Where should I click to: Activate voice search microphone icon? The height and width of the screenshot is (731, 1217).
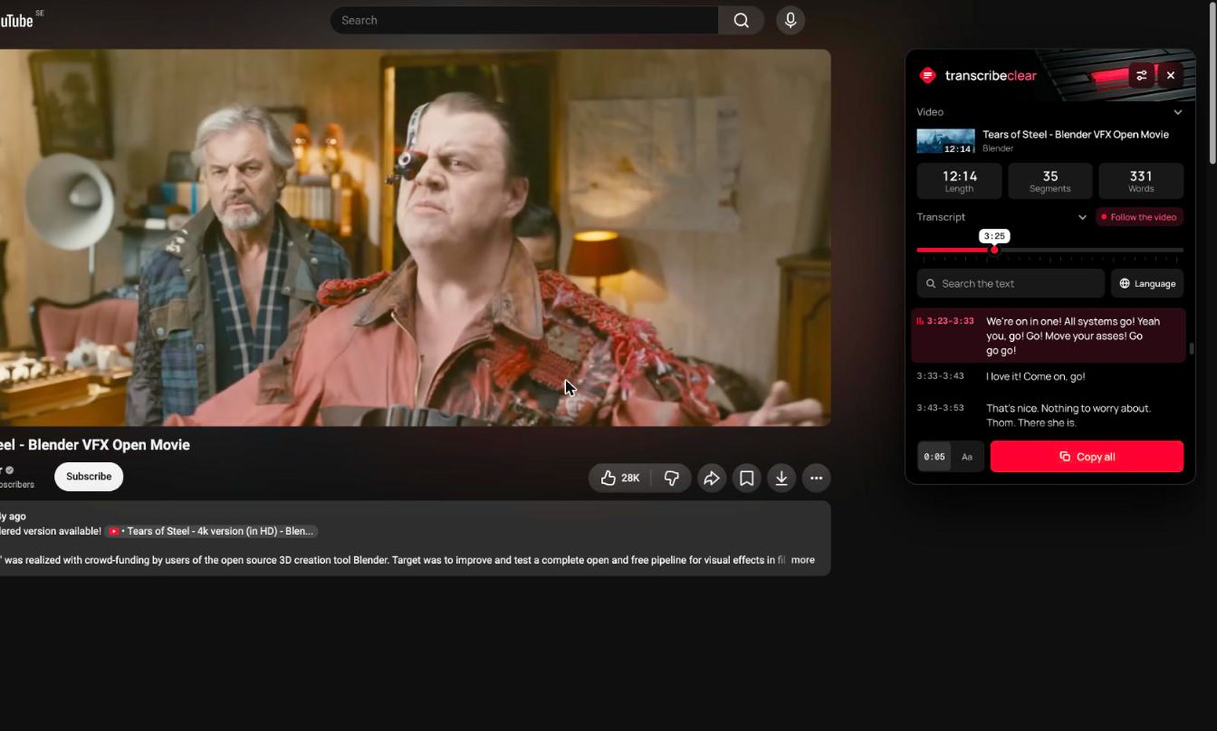[790, 21]
